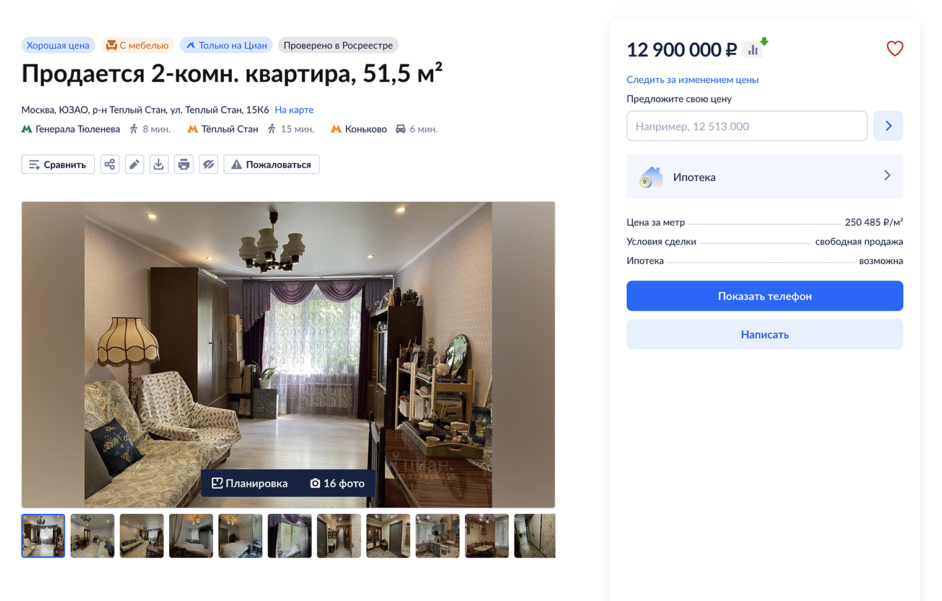
Task: Click the share listing icon
Action: pyautogui.click(x=110, y=164)
